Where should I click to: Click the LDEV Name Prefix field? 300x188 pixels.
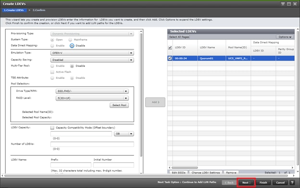click(71, 165)
